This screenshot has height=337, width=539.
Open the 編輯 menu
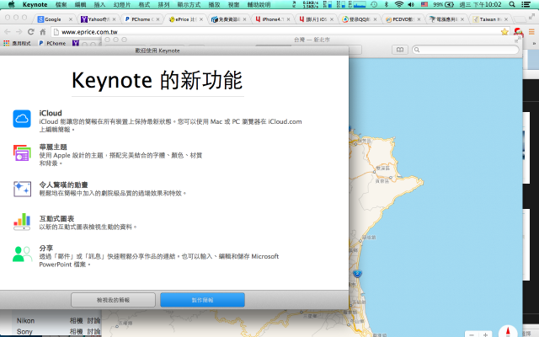[x=80, y=4]
